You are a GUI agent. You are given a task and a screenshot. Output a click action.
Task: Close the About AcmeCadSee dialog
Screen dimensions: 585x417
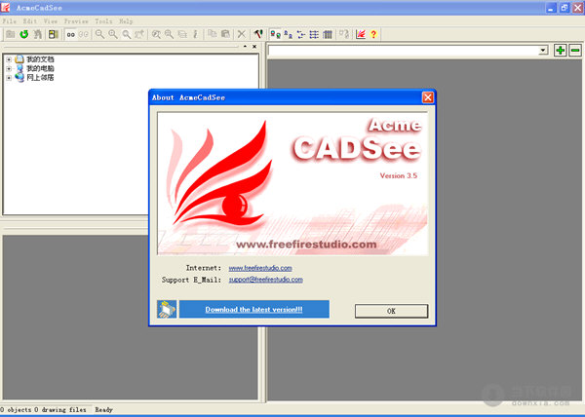(428, 97)
